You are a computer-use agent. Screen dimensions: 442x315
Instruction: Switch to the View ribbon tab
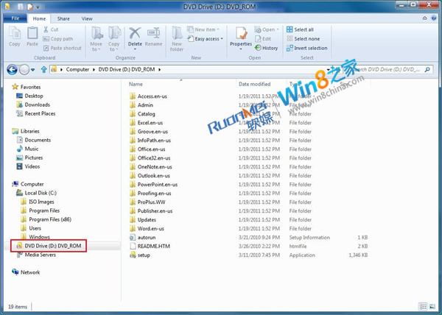(87, 18)
